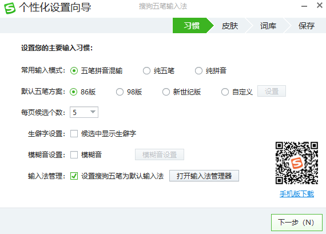Click the 设置 button next to 自定义

click(x=272, y=91)
